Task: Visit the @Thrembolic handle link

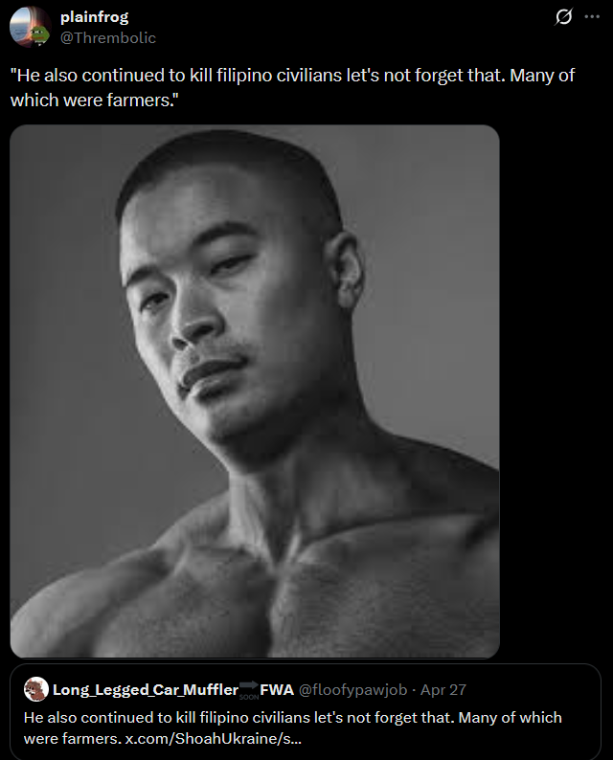Action: coord(107,37)
